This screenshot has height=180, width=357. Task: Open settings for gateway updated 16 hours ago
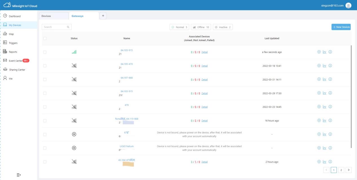319,121
